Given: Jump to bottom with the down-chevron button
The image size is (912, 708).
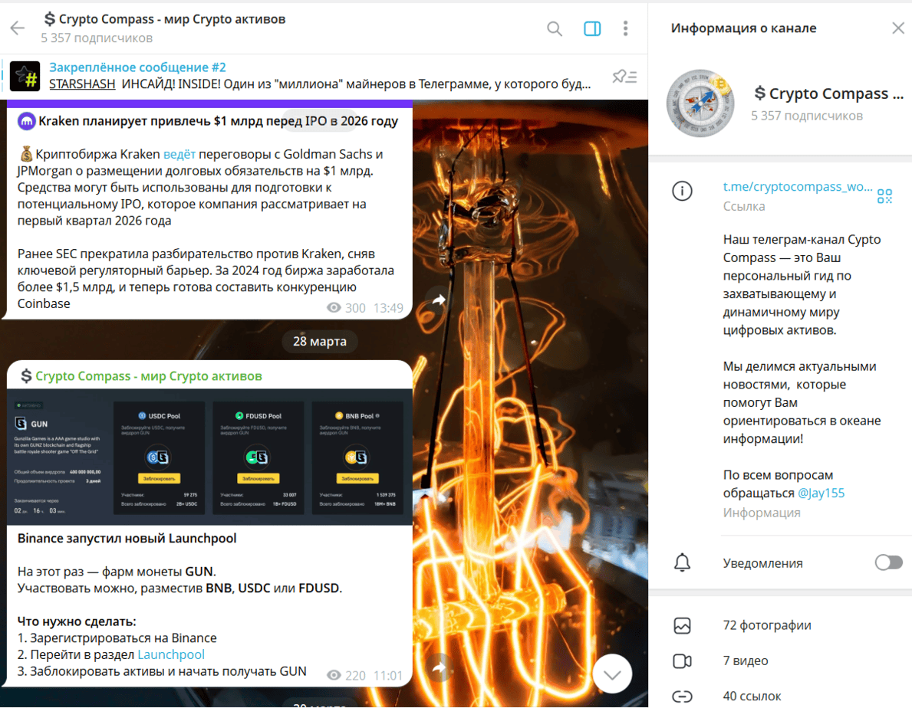Looking at the screenshot, I should (x=612, y=674).
